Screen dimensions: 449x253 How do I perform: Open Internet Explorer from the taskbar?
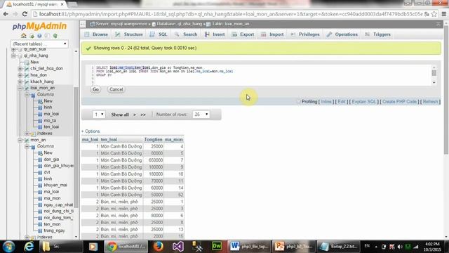29,247
